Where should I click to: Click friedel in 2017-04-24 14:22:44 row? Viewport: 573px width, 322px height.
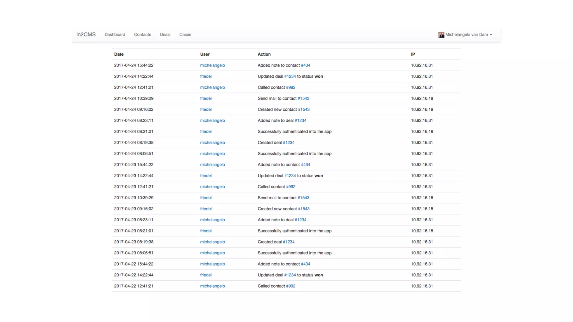[206, 76]
